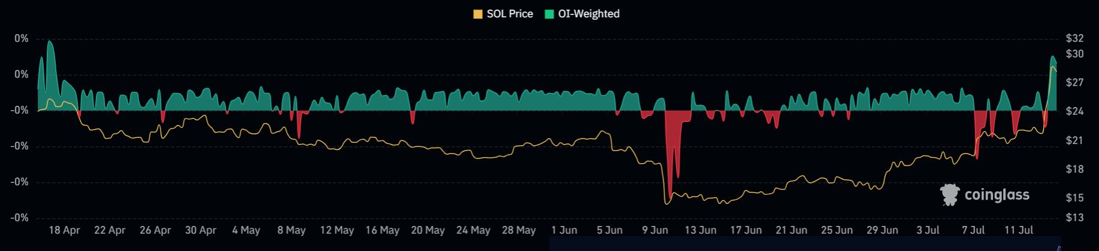Pick the 29 Jun date tick
This screenshot has height=251, width=1099.
pyautogui.click(x=882, y=230)
